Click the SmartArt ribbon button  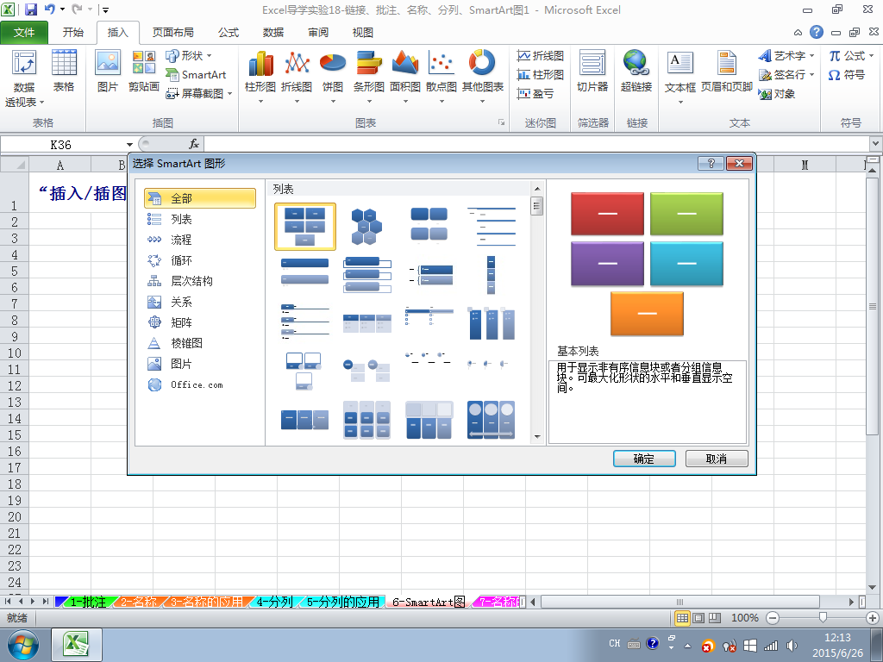(196, 74)
